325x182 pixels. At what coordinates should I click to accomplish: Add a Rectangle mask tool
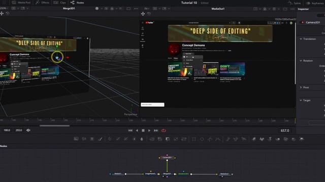[194, 139]
